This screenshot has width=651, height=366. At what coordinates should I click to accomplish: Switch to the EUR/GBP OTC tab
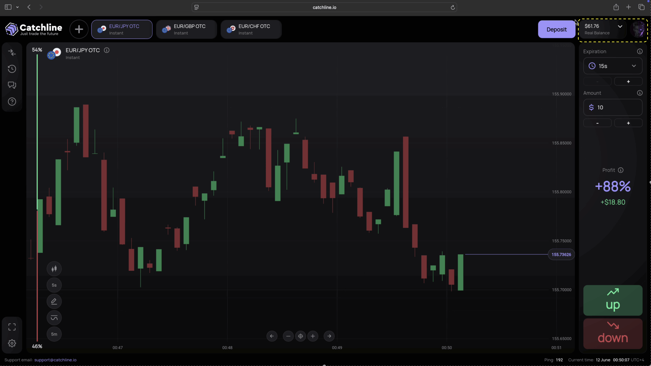point(186,29)
